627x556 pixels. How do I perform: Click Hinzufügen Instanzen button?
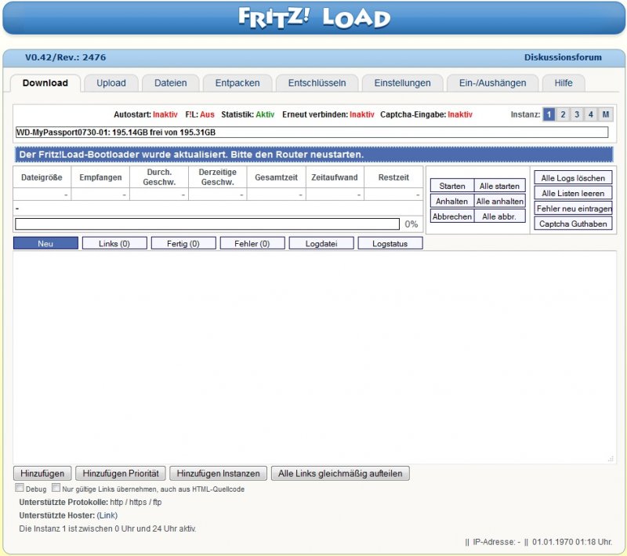coord(219,473)
